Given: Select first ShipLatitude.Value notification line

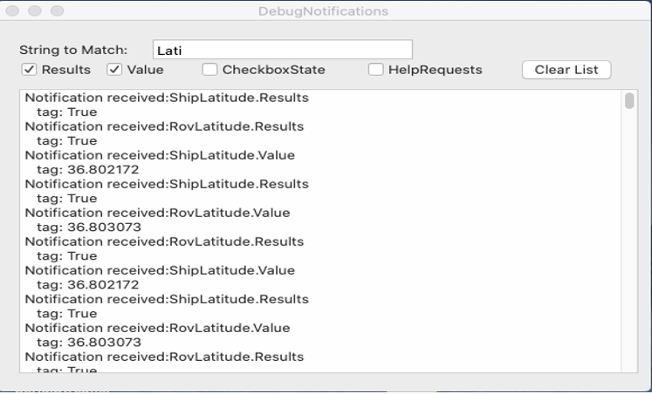Looking at the screenshot, I should point(160,155).
